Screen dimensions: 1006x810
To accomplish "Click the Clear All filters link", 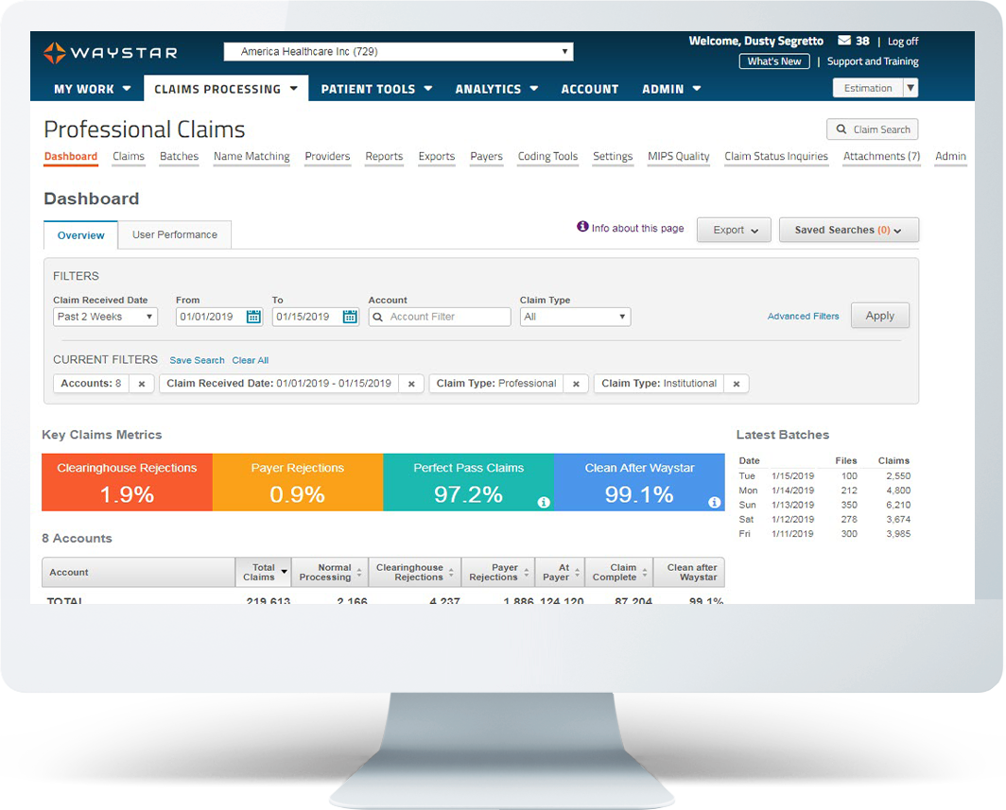I will coord(251,360).
